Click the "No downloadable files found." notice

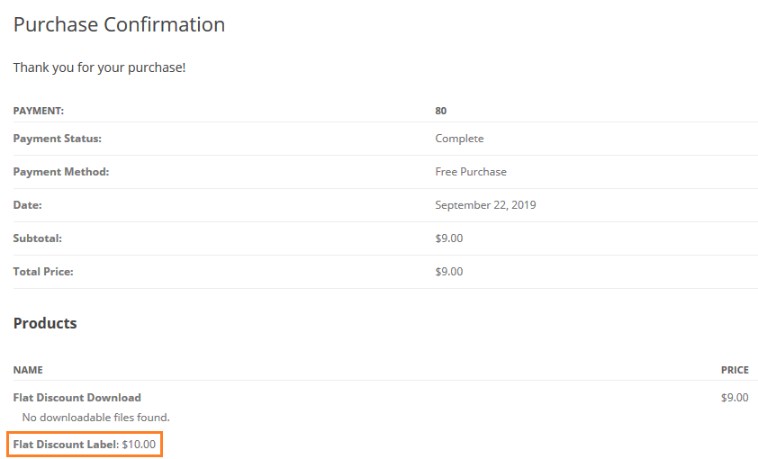(x=95, y=418)
